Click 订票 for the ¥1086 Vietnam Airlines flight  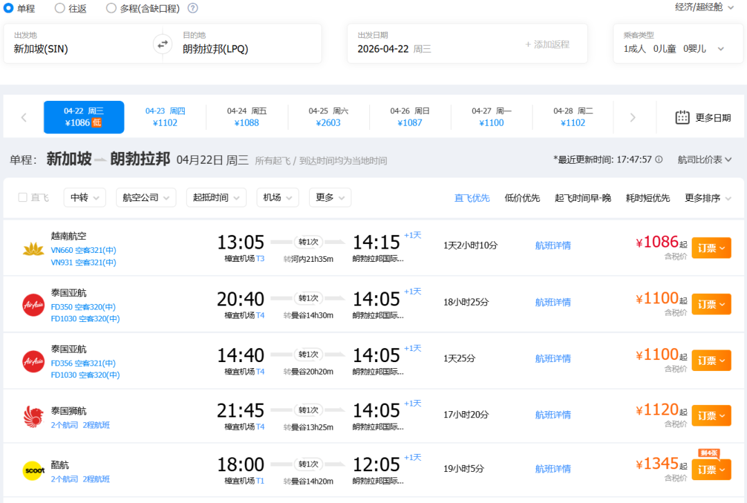pyautogui.click(x=710, y=248)
